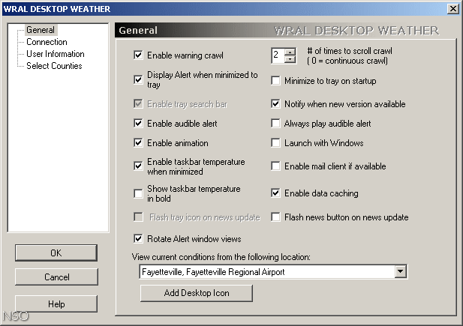Screen dimensions: 463x326
Task: Toggle Display Alert when minimized to tray
Action: pos(138,79)
